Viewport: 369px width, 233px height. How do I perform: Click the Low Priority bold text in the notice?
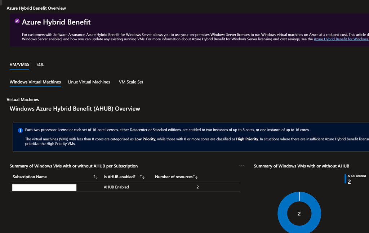point(145,139)
